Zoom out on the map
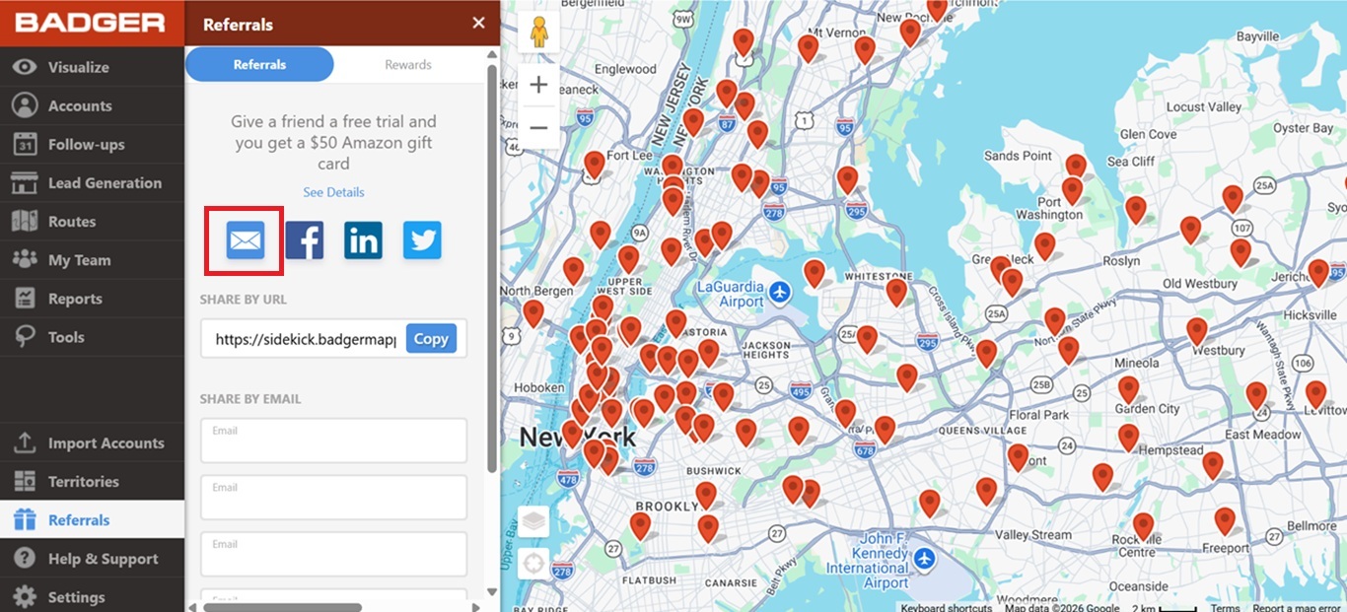The height and width of the screenshot is (612, 1347). pyautogui.click(x=538, y=127)
